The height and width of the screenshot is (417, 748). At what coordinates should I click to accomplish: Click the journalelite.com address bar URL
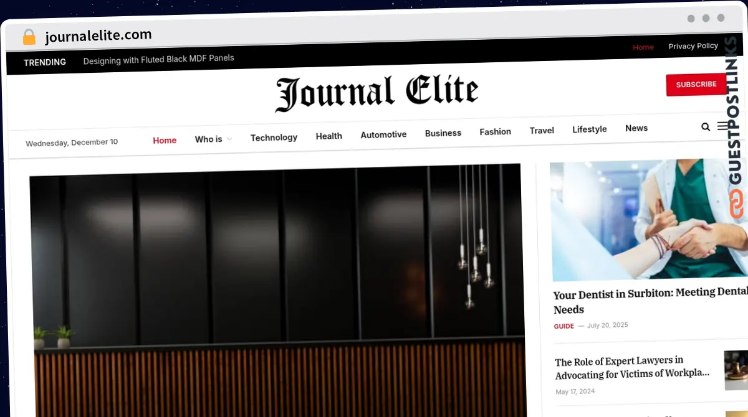click(98, 36)
